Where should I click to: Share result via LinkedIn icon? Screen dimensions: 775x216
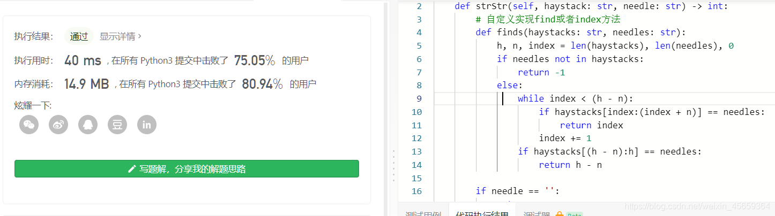(147, 125)
